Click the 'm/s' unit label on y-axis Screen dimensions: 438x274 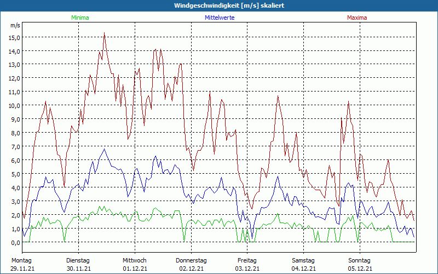pyautogui.click(x=15, y=25)
